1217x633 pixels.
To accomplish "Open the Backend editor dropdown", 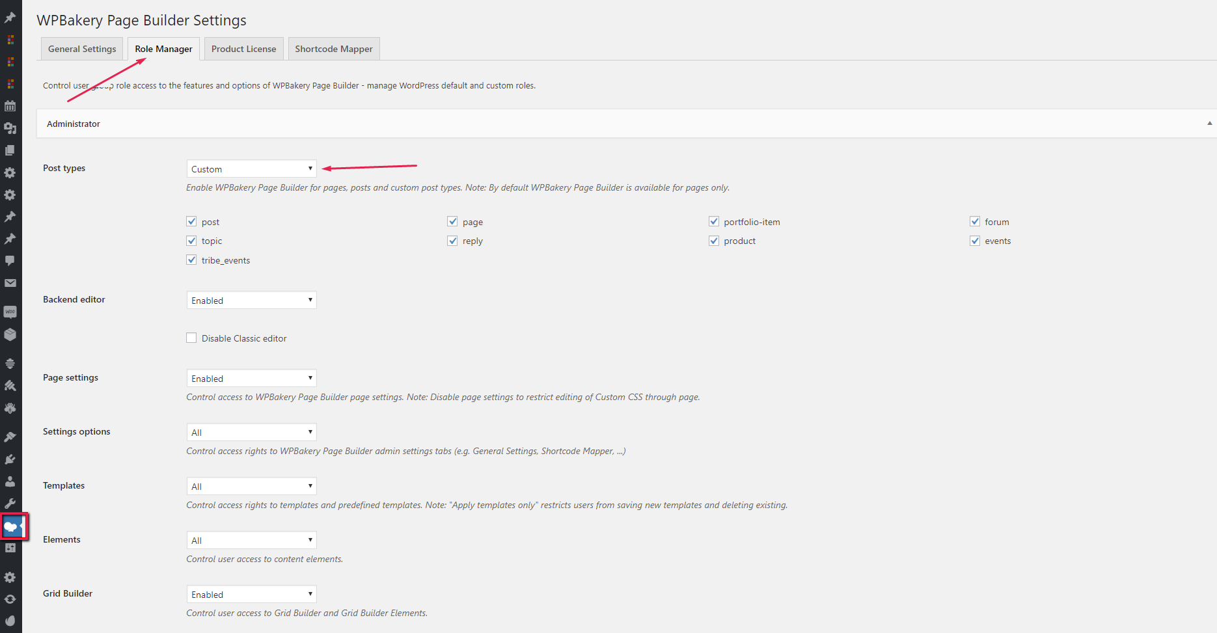I will tap(251, 300).
